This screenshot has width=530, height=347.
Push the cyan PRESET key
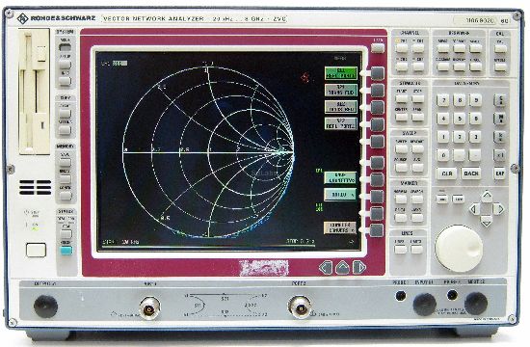(x=66, y=251)
